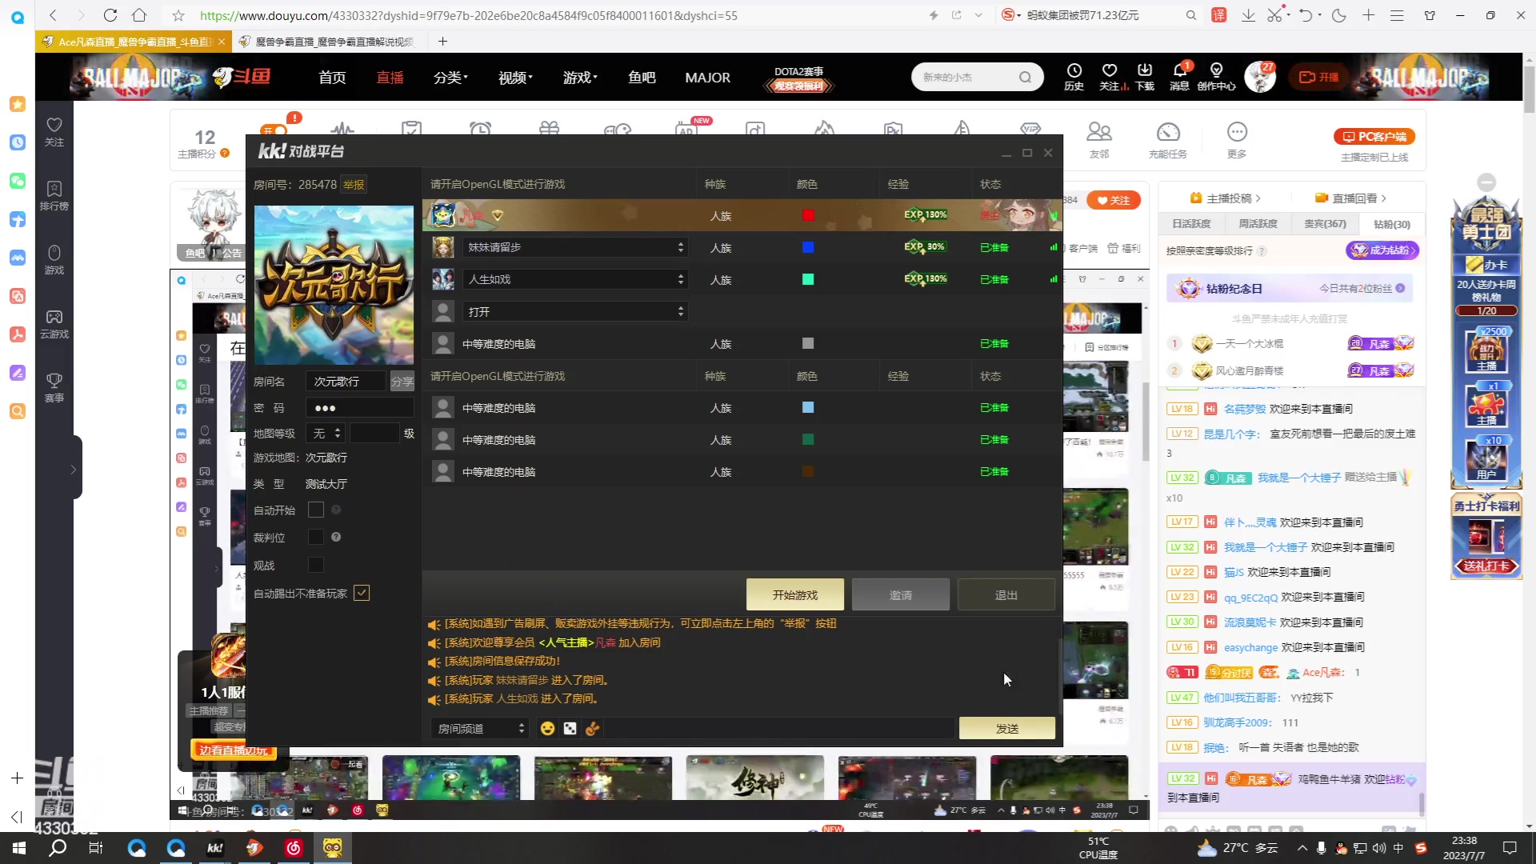Screen dimensions: 1536x864
Task: Click the 开始游戏 button
Action: coord(795,594)
